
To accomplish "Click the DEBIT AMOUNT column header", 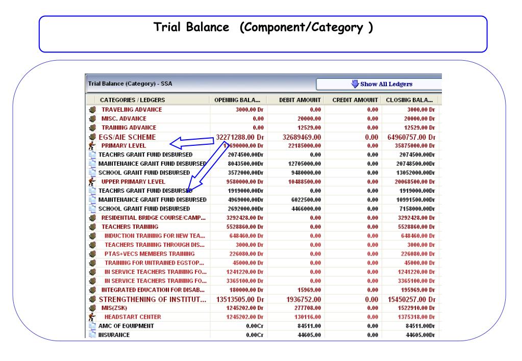I will pyautogui.click(x=300, y=100).
